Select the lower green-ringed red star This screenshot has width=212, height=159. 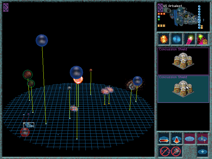point(31,83)
